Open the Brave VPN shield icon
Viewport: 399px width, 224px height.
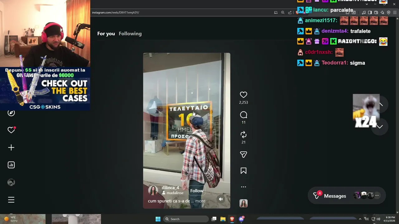click(x=388, y=12)
